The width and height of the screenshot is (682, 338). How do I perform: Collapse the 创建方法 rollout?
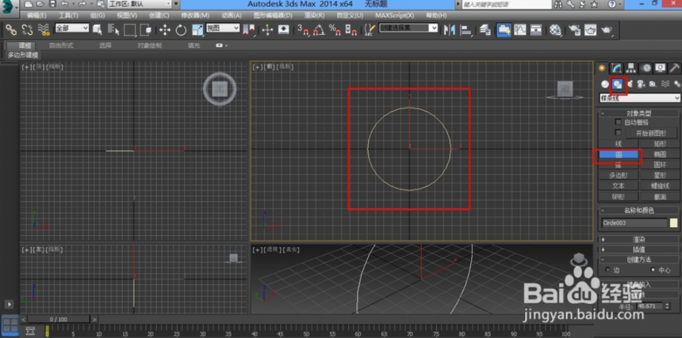coord(639,260)
